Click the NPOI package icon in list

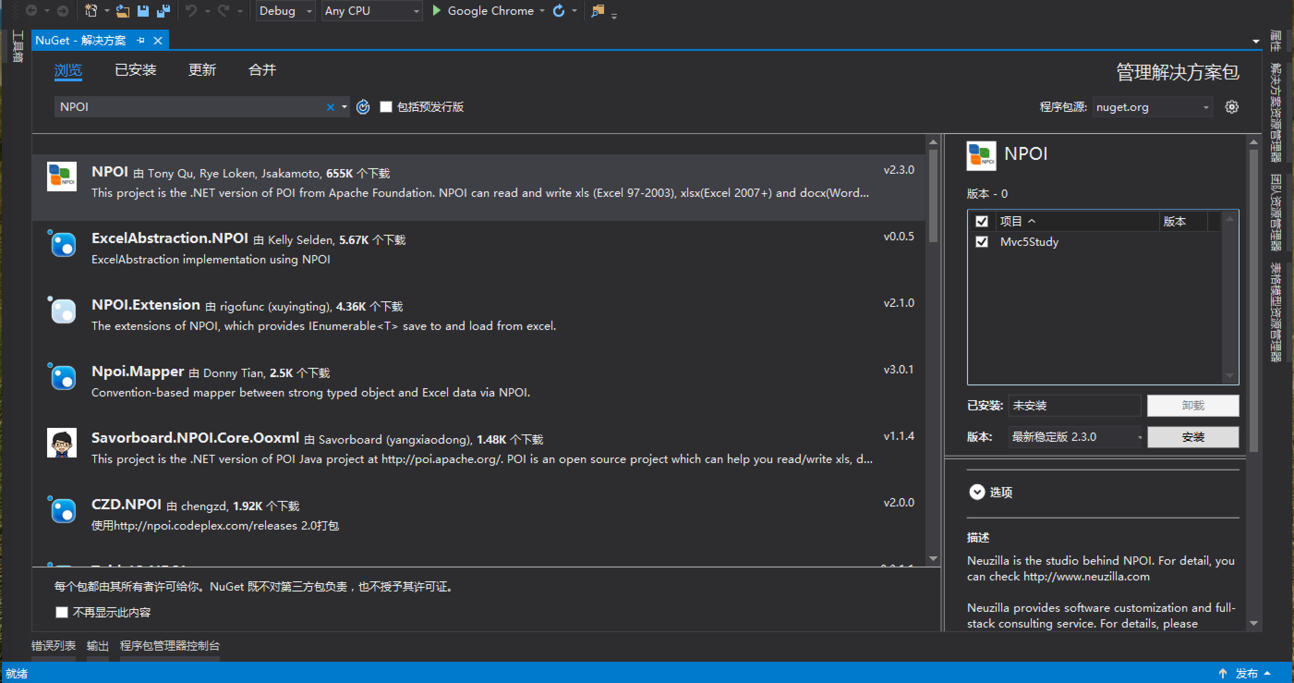click(x=62, y=177)
